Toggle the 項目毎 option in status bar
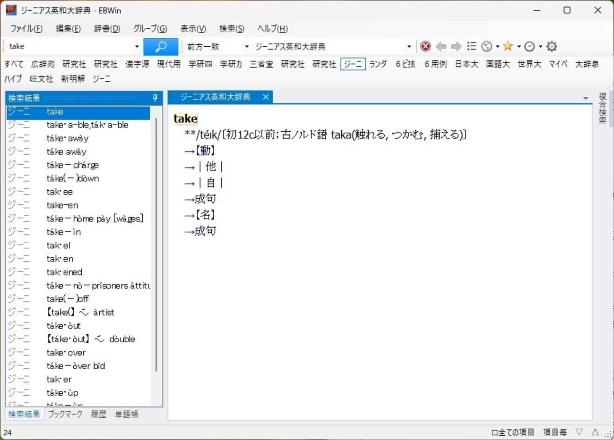This screenshot has height=440, width=614. 554,432
